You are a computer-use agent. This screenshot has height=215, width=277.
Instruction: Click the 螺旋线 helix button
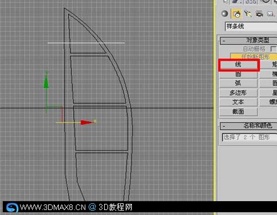tap(269, 102)
